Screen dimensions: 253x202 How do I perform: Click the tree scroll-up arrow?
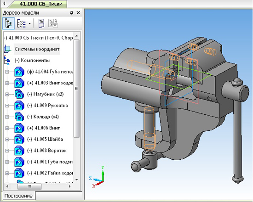tap(77, 36)
